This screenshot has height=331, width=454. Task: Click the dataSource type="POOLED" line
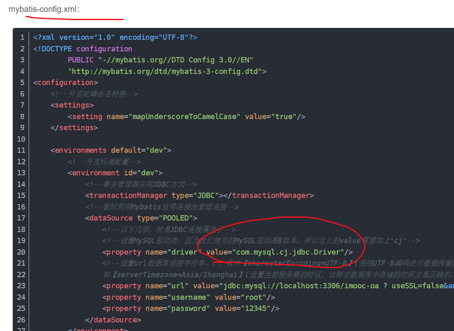tap(141, 218)
